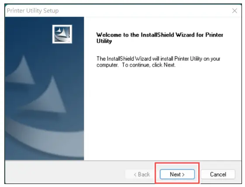The height and width of the screenshot is (187, 245).
Task: Close the Printer Utility Setup window
Action: [235, 11]
